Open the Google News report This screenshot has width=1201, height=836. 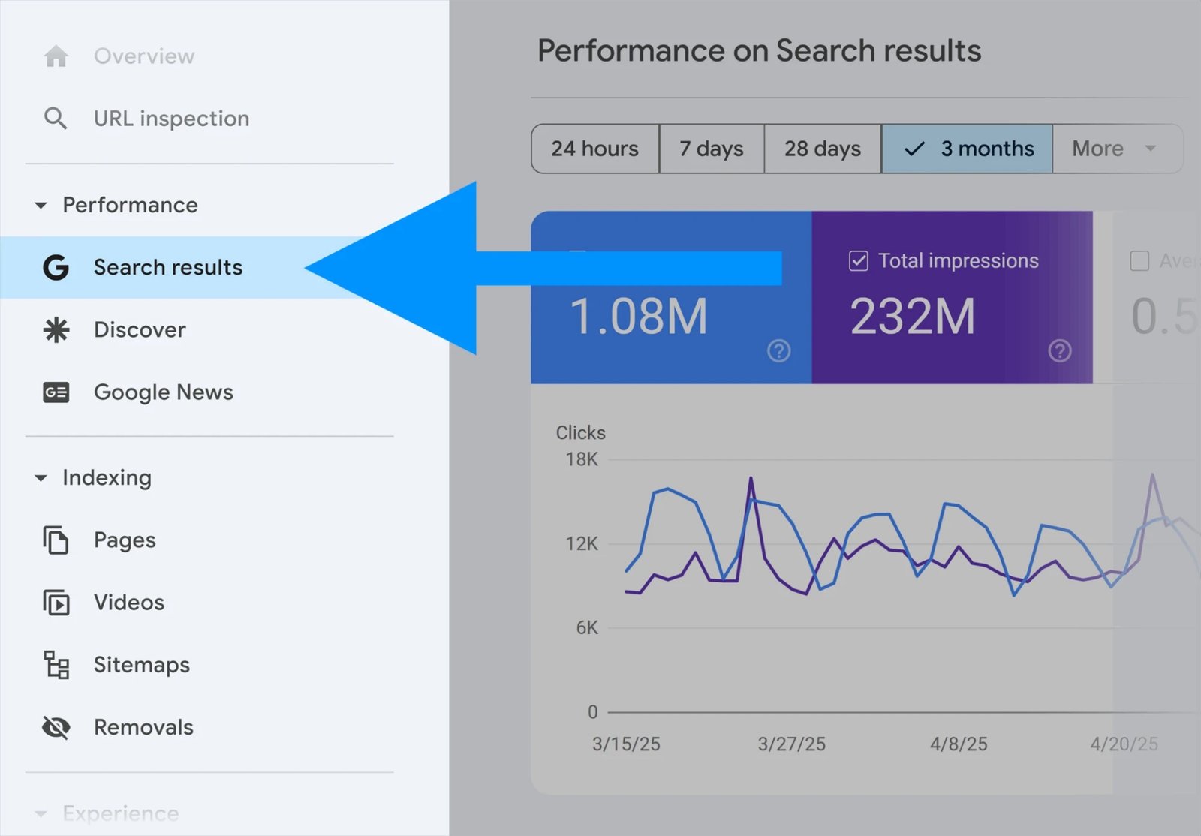(x=164, y=392)
